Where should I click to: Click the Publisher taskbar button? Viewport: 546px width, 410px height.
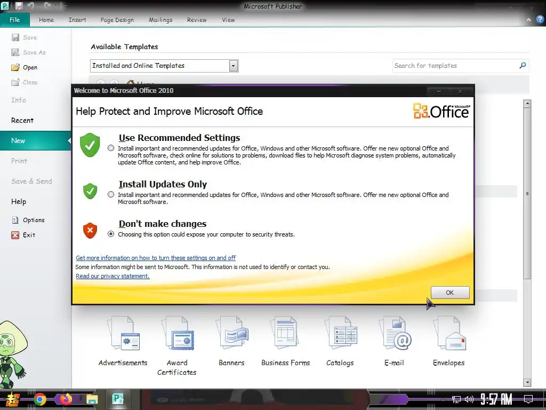coord(118,399)
